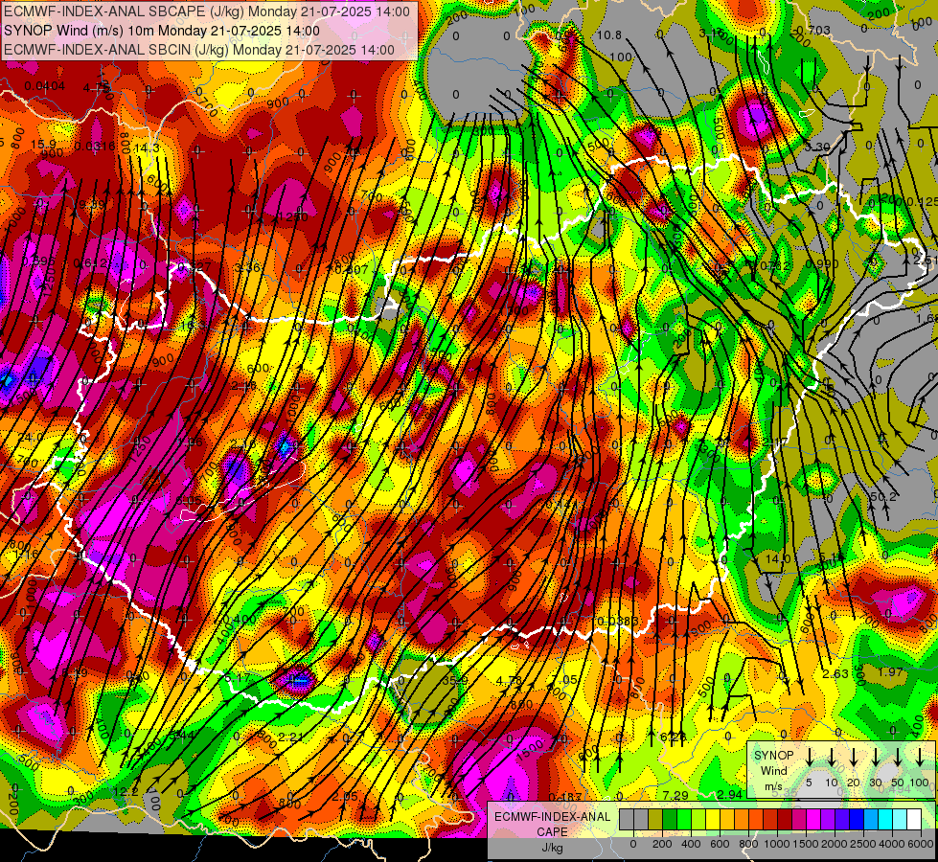This screenshot has height=862, width=938.
Task: Click the 6.23 value on the map
Action: tap(673, 737)
